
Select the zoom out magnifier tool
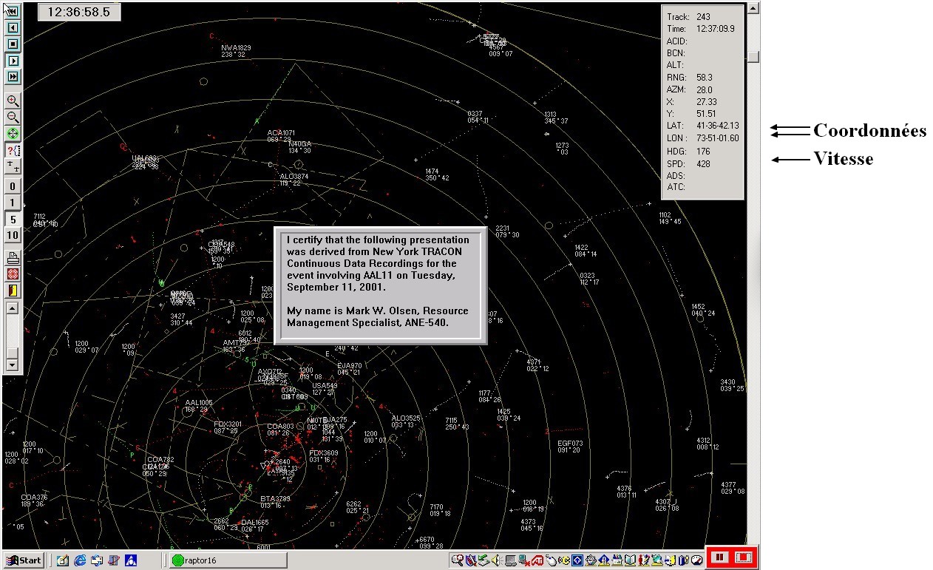(x=13, y=118)
